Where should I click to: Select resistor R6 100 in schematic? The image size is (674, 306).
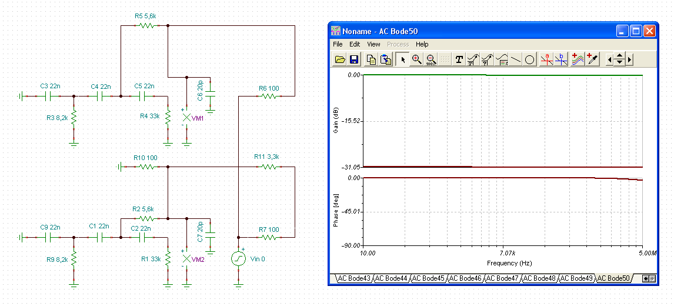269,96
